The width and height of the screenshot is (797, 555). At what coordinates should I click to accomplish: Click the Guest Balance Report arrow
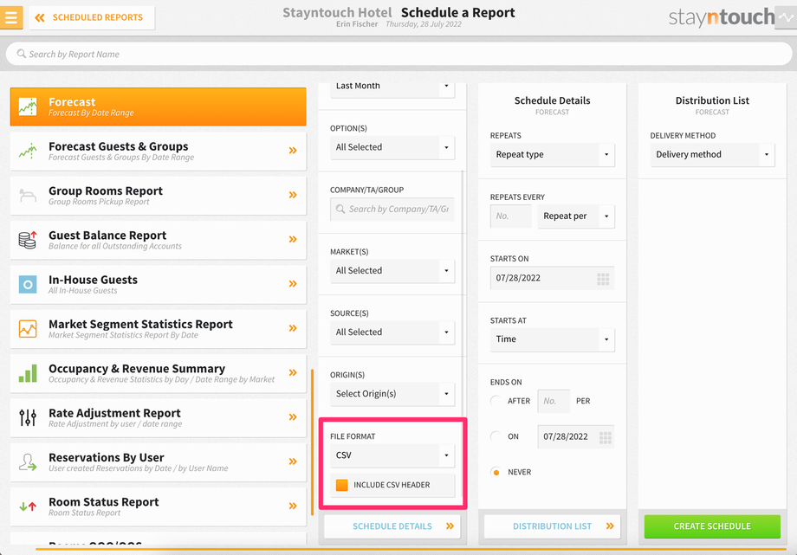(293, 239)
